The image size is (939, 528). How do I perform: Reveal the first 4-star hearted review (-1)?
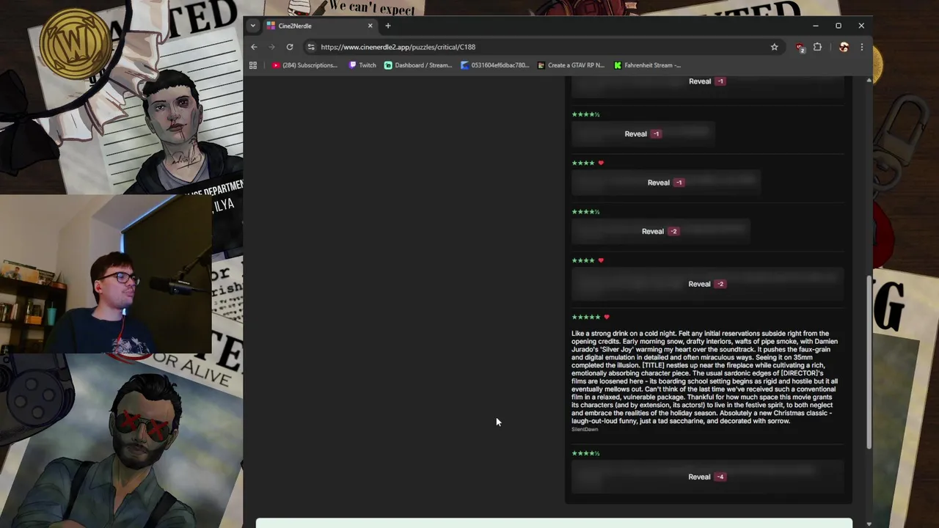pyautogui.click(x=666, y=183)
